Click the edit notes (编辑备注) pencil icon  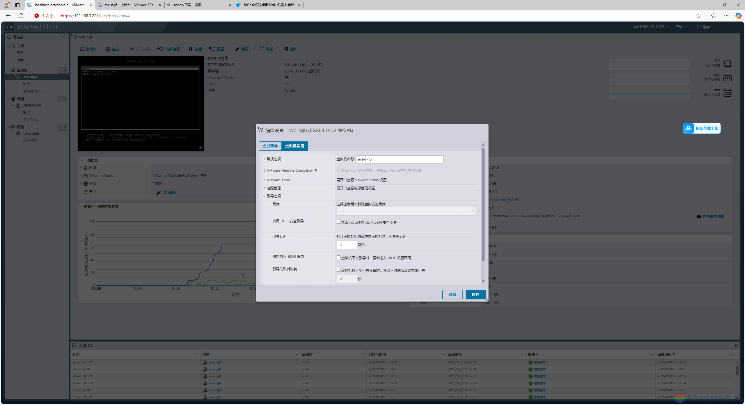(x=158, y=193)
